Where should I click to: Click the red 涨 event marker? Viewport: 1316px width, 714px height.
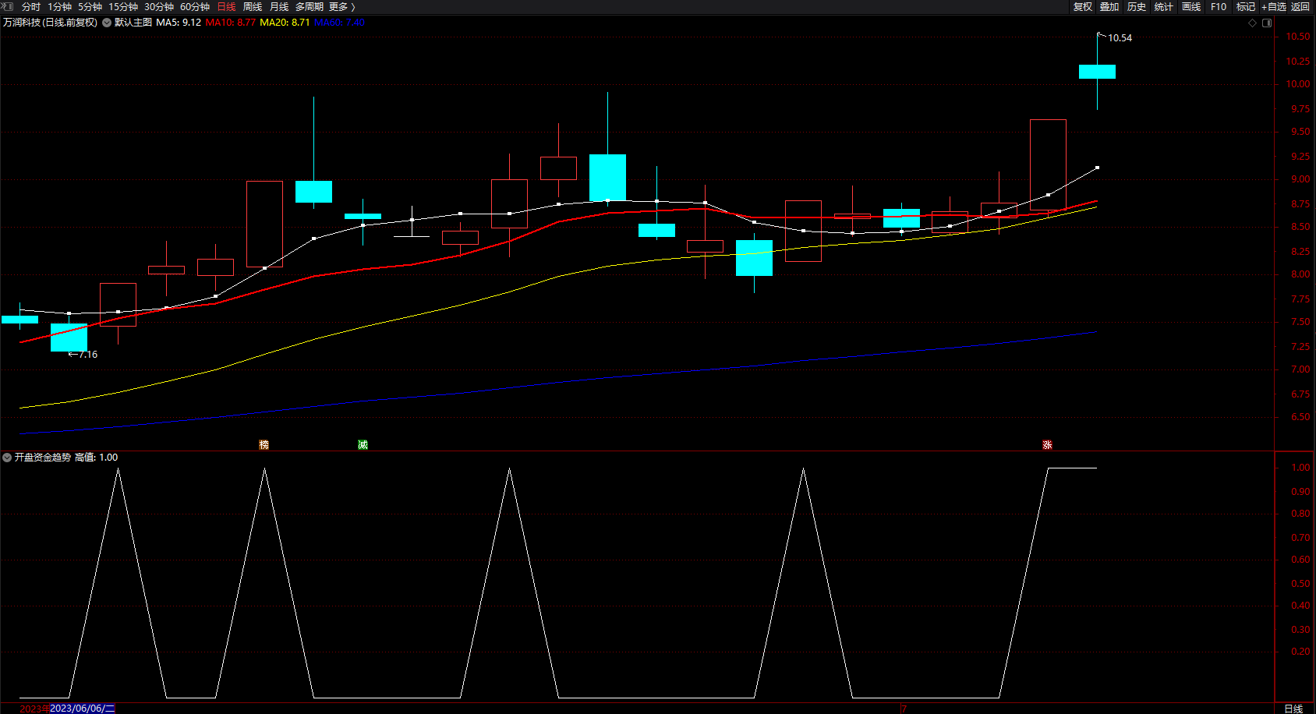[x=1047, y=444]
